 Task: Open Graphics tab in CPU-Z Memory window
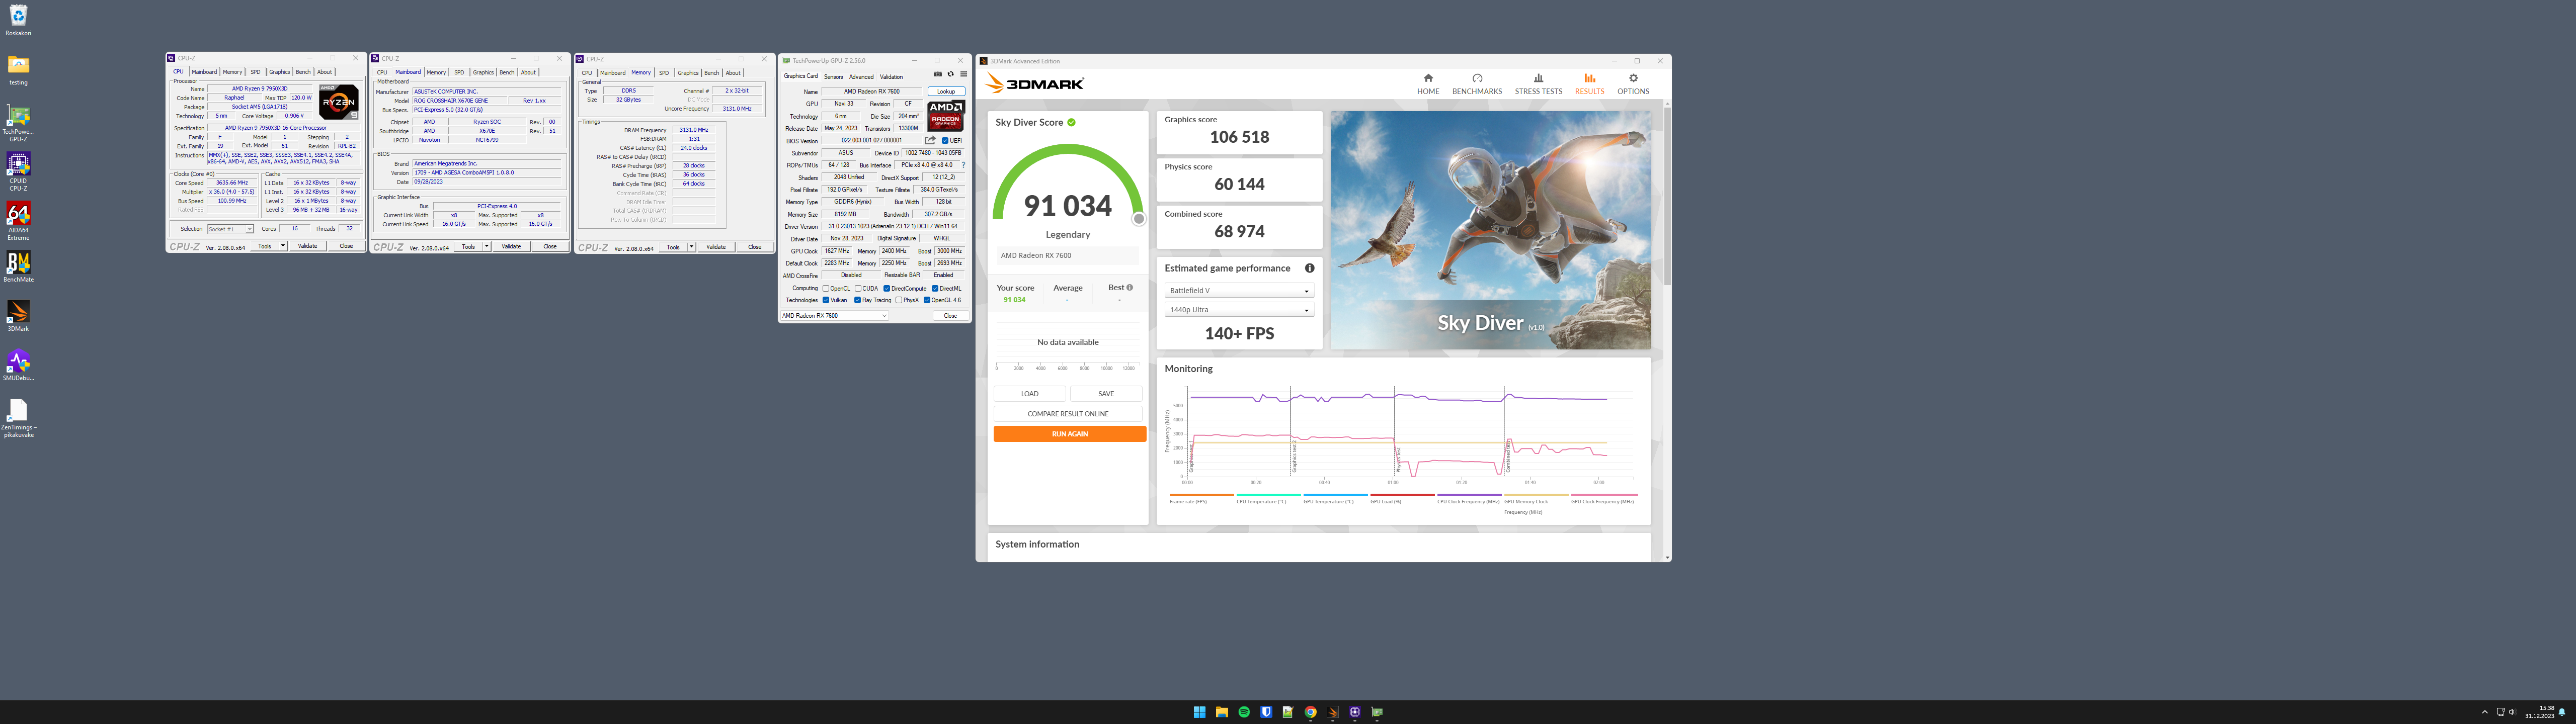[x=688, y=72]
